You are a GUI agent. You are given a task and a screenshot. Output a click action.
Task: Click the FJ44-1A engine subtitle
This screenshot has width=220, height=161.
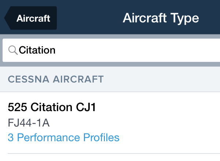pos(29,123)
